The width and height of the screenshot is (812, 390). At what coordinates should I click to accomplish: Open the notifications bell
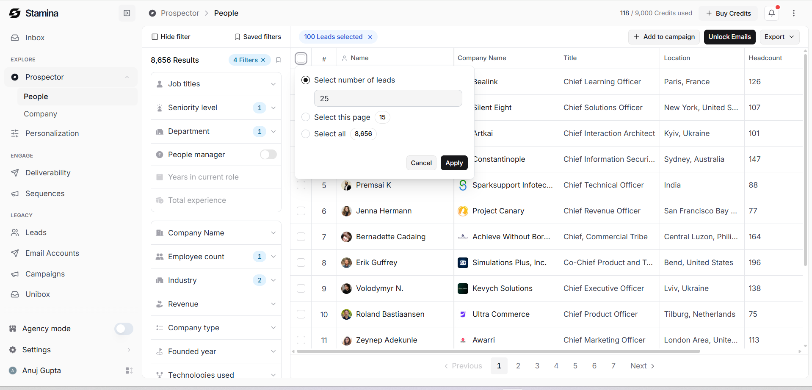click(x=772, y=13)
